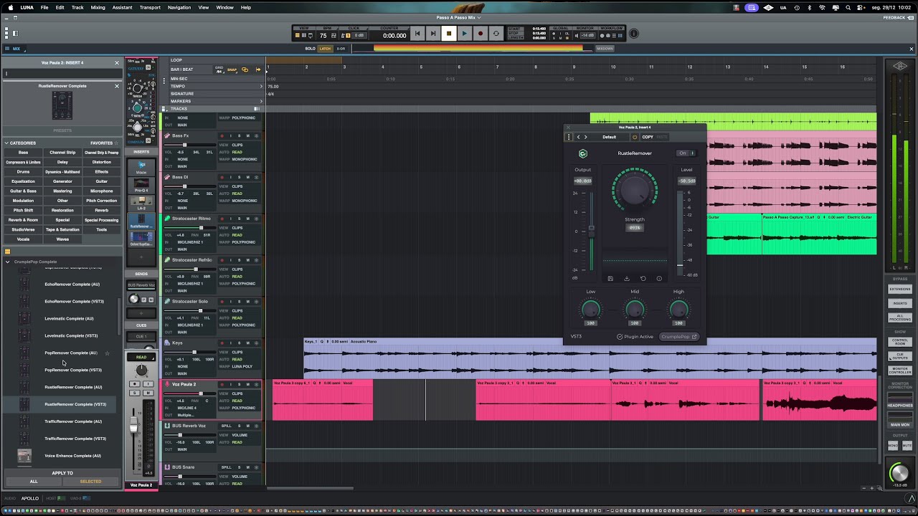Toggle X-OR solo mode

(341, 49)
